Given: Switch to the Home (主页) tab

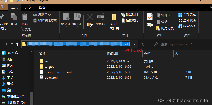Looking at the screenshot, I should click(15, 7).
